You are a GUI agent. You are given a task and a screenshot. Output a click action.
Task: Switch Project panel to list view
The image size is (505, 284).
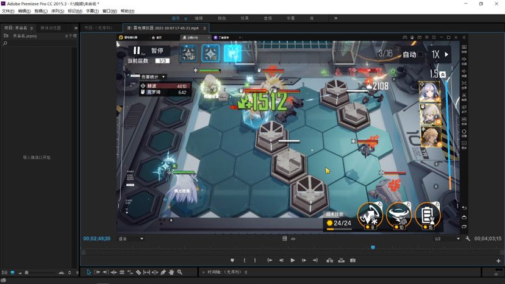4,272
